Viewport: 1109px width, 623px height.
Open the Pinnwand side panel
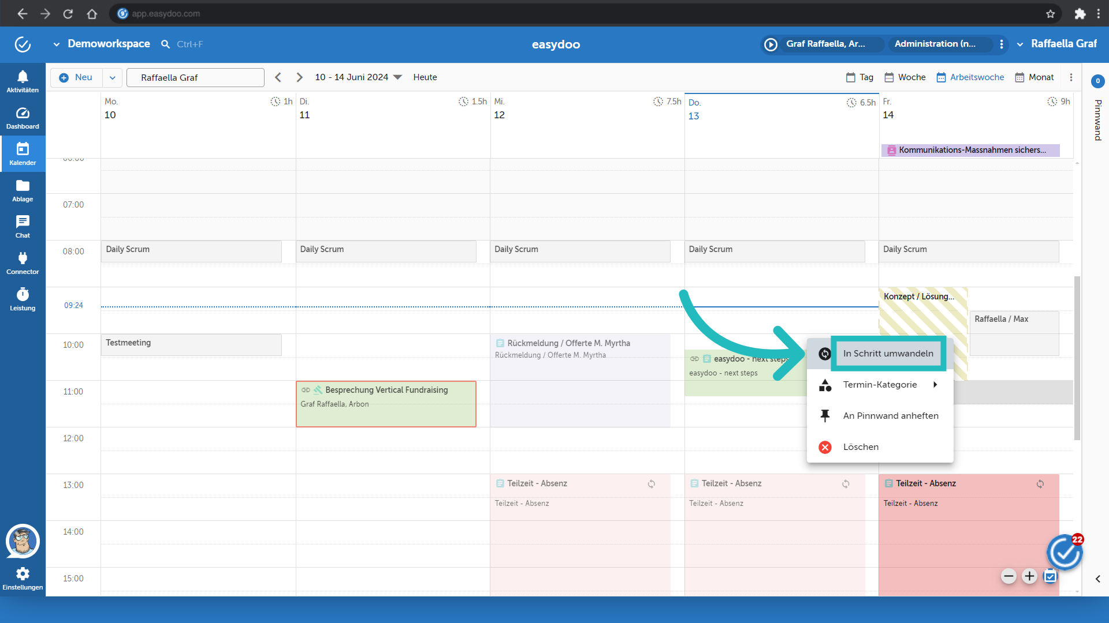1097,120
